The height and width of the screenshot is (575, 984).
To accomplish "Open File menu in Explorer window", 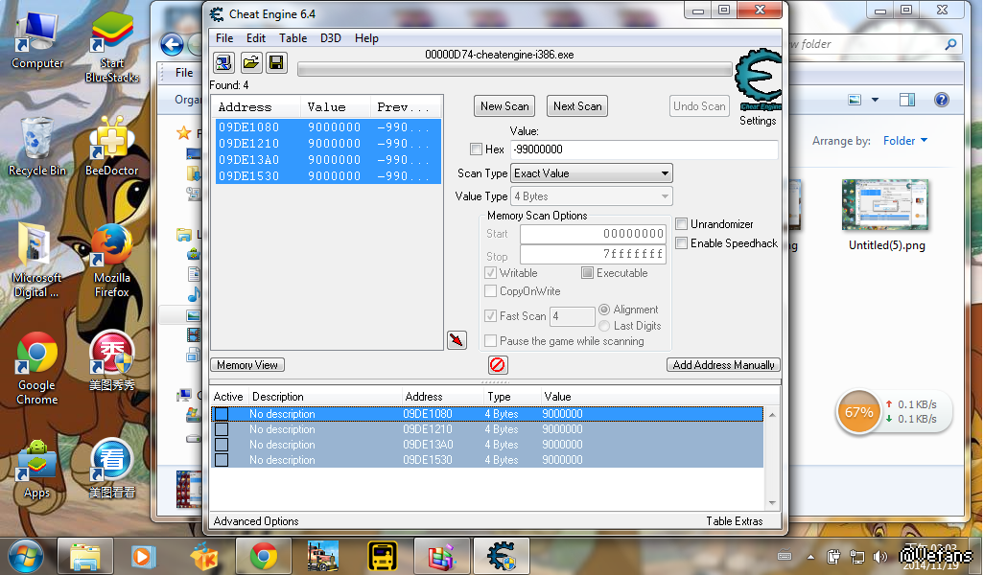I will coord(184,73).
